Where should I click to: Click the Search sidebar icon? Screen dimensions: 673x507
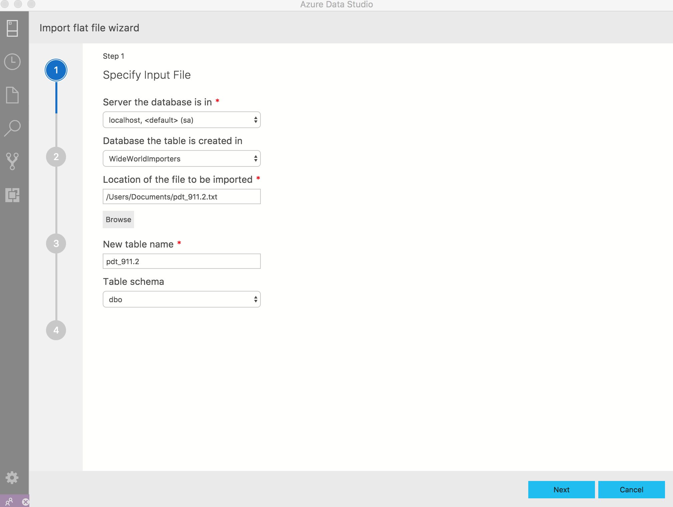(13, 127)
